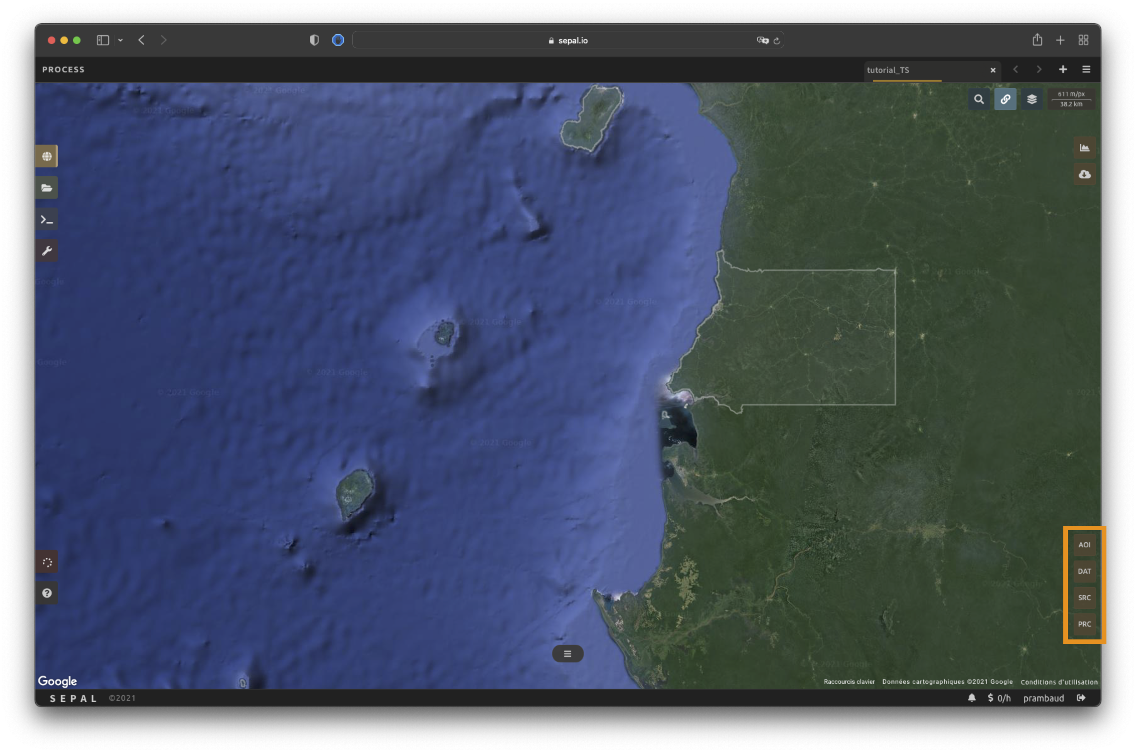Click the map search magnifier icon
Screen dimensions: 1136x753
tap(978, 99)
